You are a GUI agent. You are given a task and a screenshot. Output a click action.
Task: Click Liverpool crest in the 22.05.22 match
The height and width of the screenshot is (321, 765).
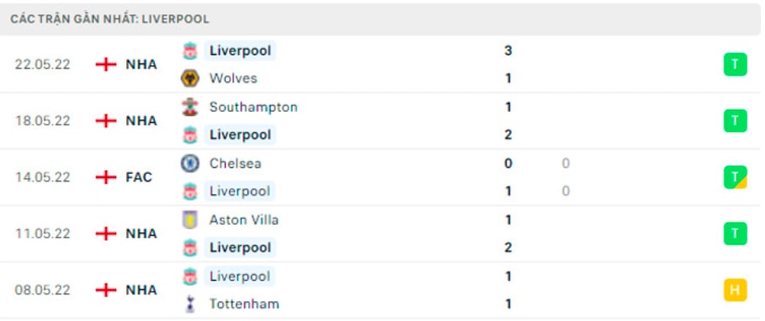click(190, 51)
